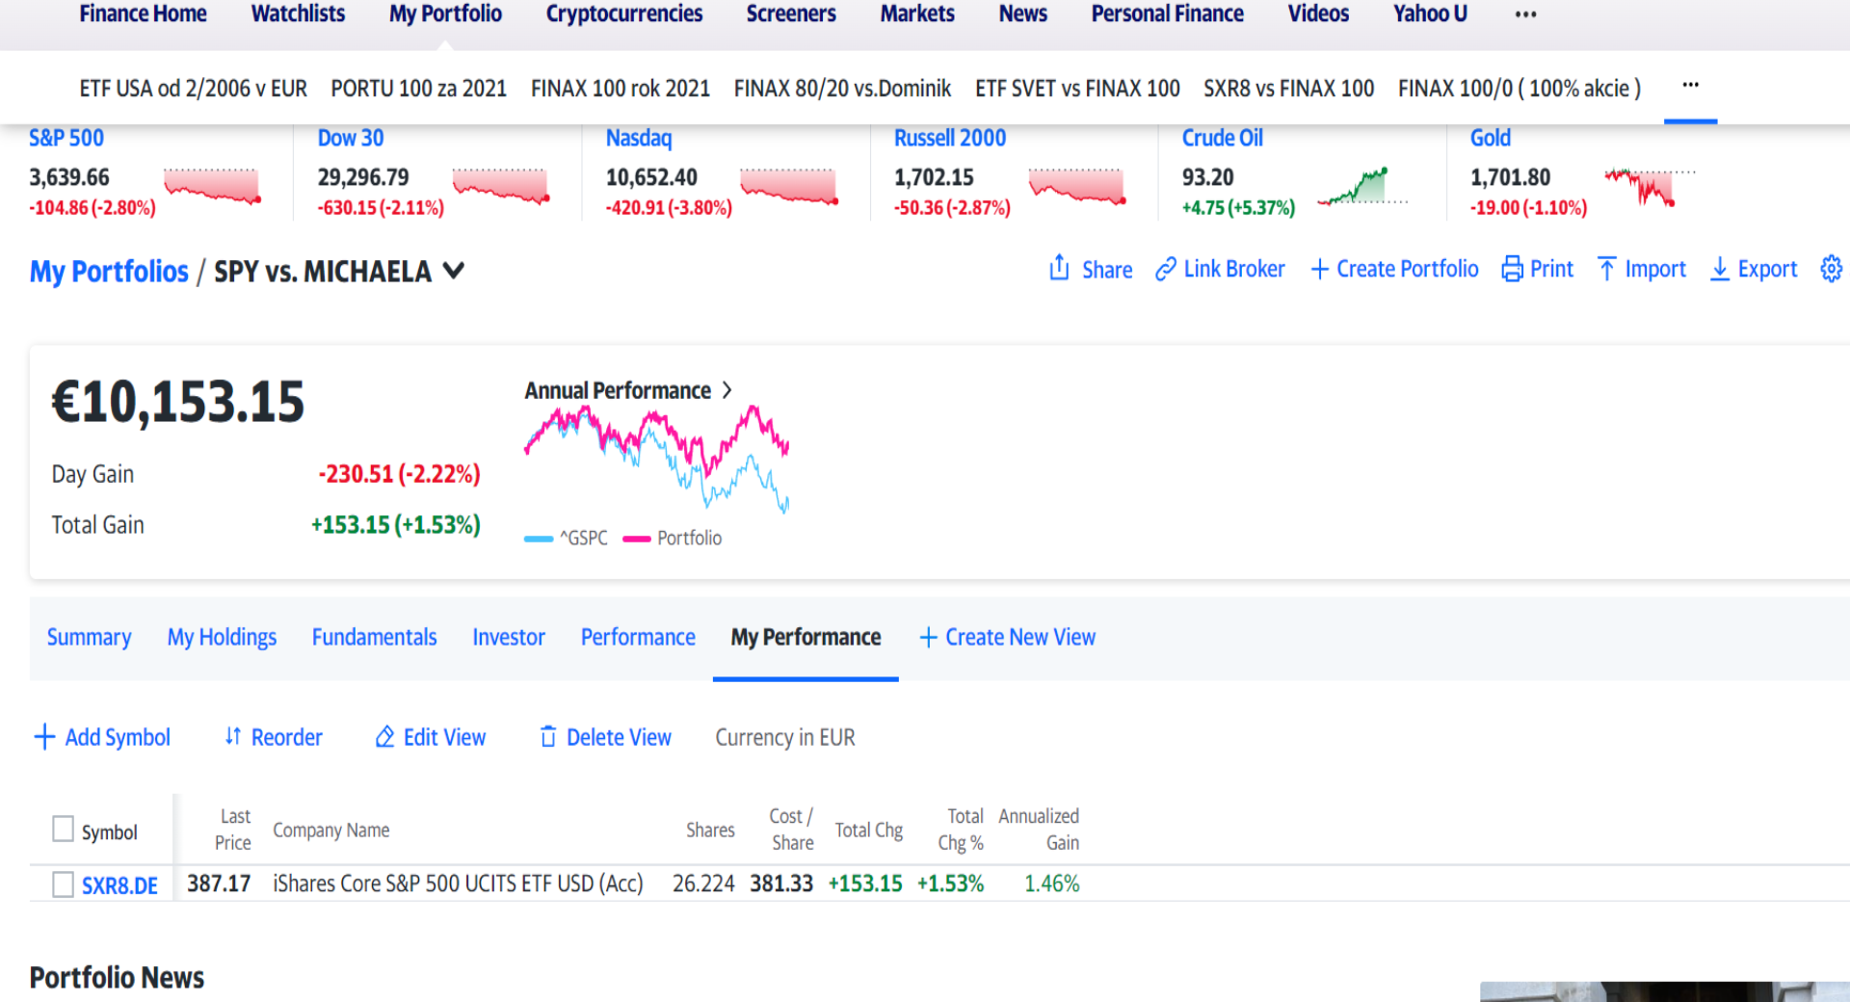Show more portfolio tabs ellipsis
The image size is (1850, 1002).
[x=1690, y=86]
